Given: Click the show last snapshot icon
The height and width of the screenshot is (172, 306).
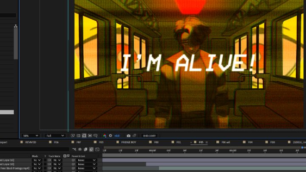Looking at the screenshot, I should (134, 135).
